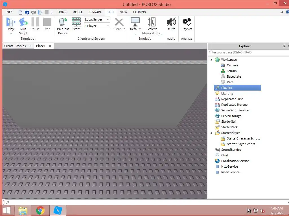Open Pair Test Device

(x=63, y=26)
